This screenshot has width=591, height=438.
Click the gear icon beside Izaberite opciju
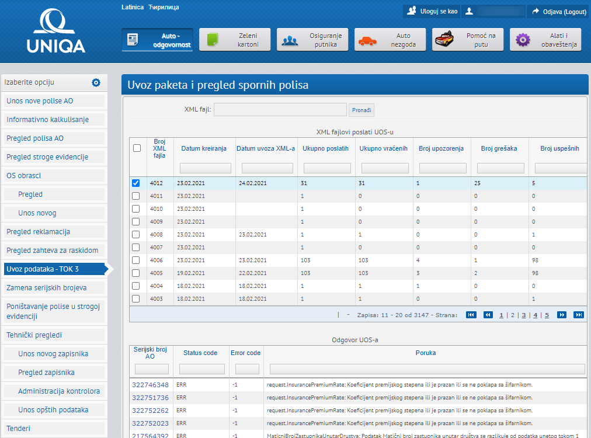[x=96, y=83]
